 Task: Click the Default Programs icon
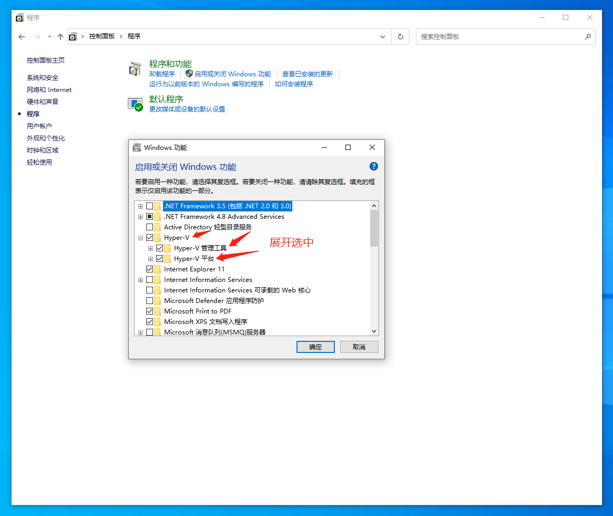[x=135, y=104]
